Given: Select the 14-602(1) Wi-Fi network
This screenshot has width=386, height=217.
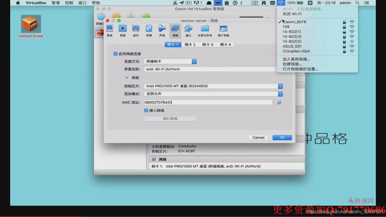Looking at the screenshot, I should (x=317, y=32).
